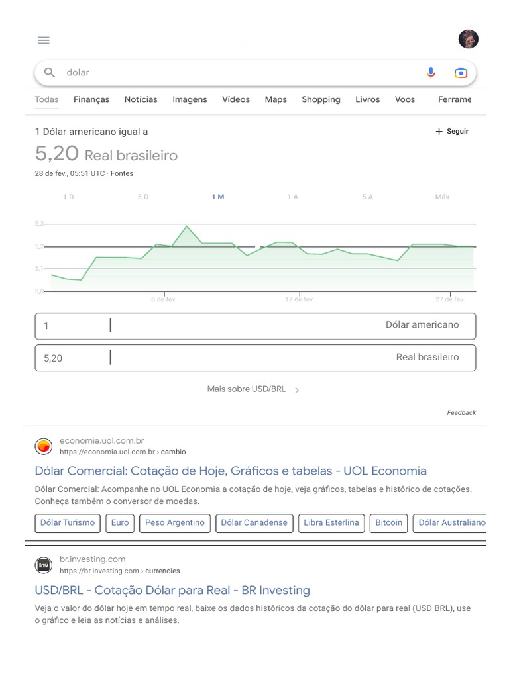Open the Dólar americano currency selector
The image size is (509, 678).
coord(422,325)
